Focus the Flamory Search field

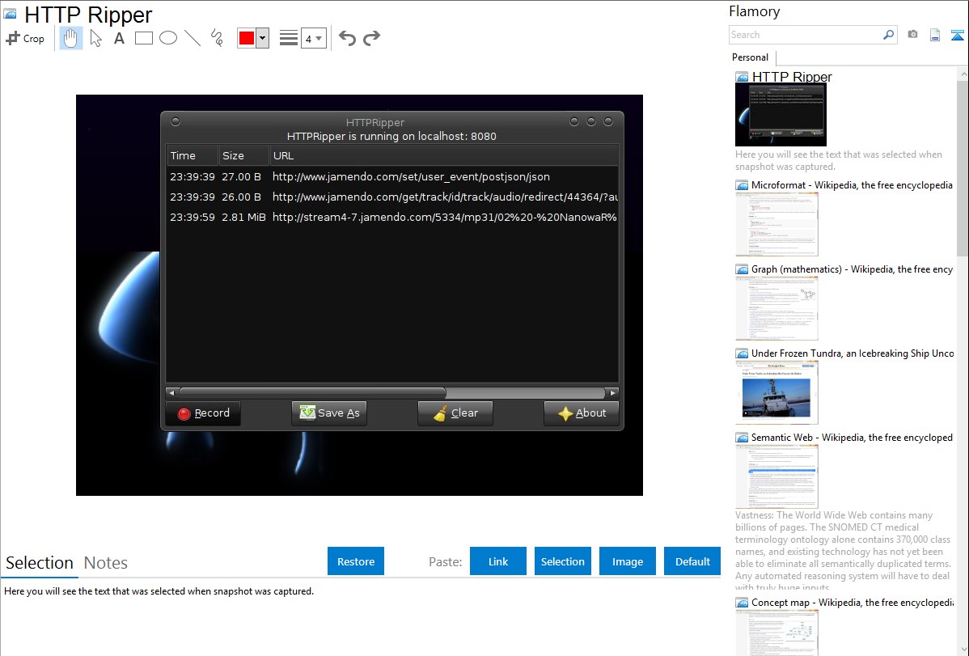point(805,35)
